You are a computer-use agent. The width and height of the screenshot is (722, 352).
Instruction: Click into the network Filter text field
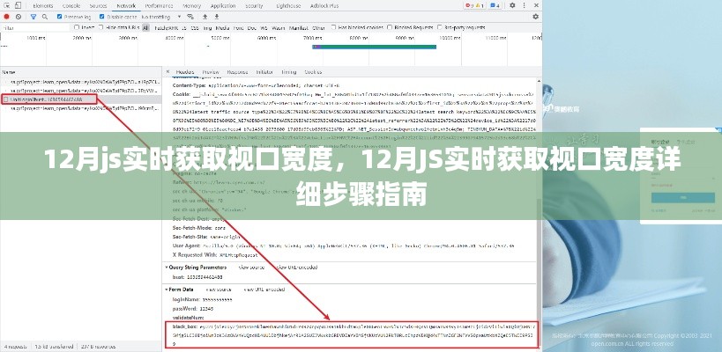(x=35, y=27)
